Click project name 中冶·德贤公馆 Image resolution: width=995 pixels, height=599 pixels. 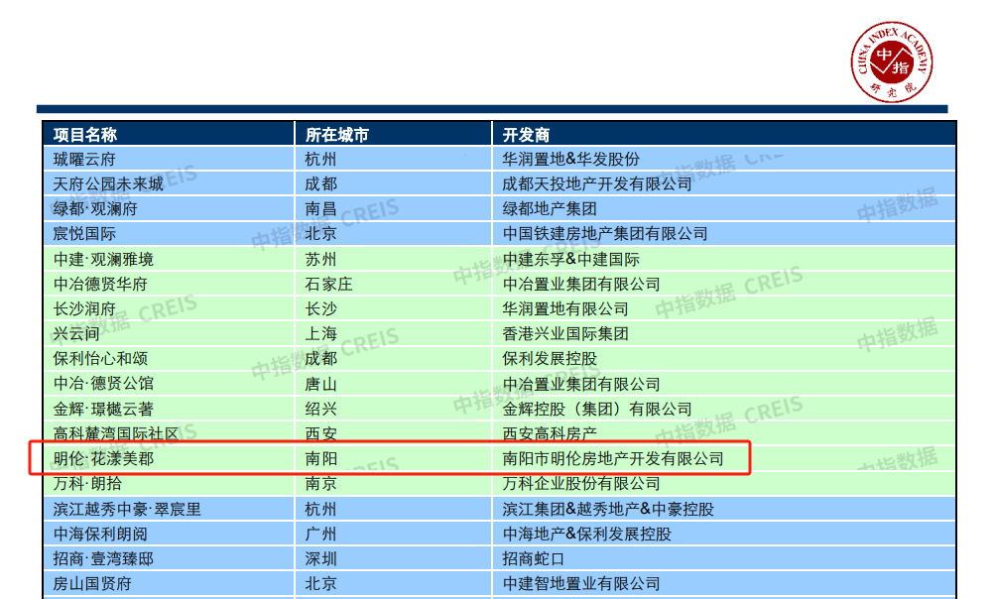click(x=103, y=384)
